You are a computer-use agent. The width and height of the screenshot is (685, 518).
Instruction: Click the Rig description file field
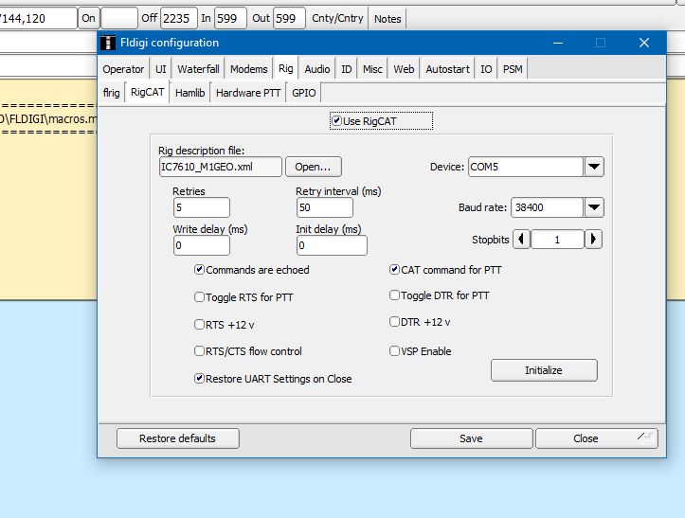pos(221,167)
